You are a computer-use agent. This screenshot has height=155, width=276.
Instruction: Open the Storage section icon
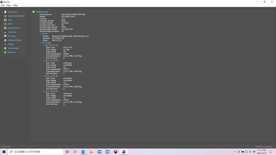point(5,36)
